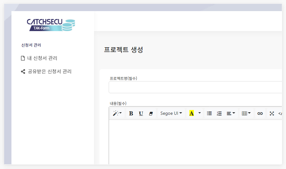Toggle fullscreen editor mode
Image resolution: width=286 pixels, height=169 pixels.
[272, 113]
